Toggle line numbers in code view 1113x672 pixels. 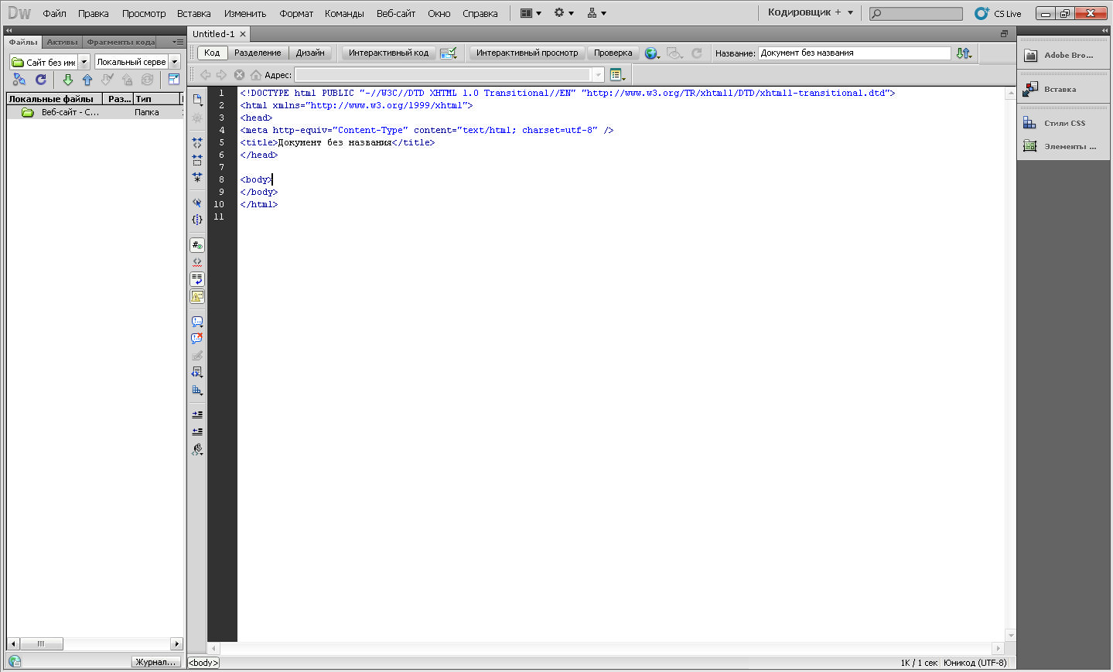pyautogui.click(x=197, y=245)
